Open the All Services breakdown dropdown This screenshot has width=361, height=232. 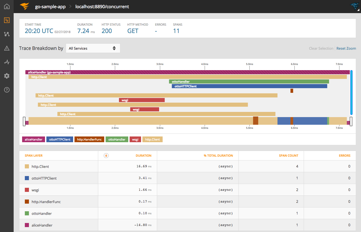[x=93, y=48]
